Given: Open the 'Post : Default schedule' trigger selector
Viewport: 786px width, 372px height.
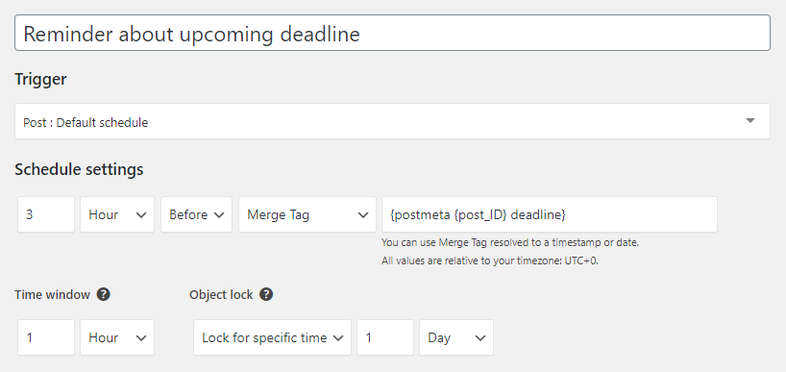Looking at the screenshot, I should 392,121.
